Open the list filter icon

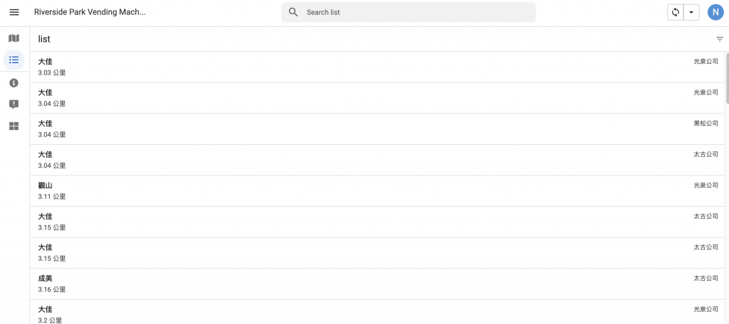tap(720, 39)
